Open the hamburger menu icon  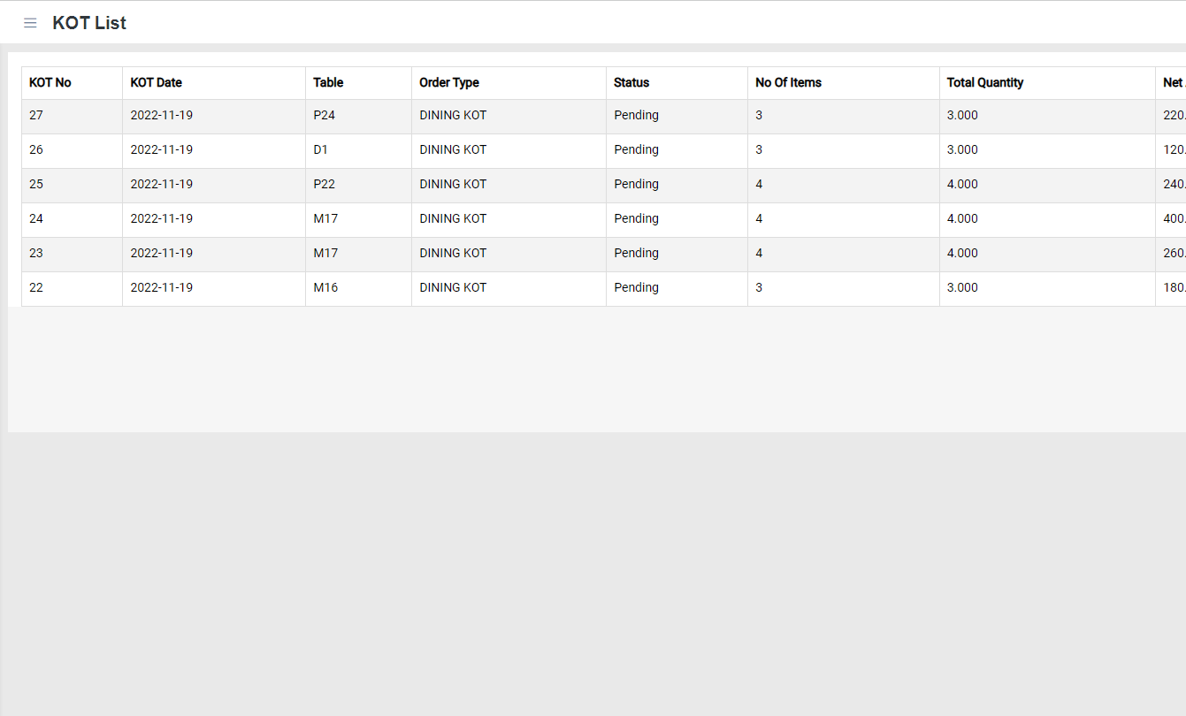pos(30,23)
